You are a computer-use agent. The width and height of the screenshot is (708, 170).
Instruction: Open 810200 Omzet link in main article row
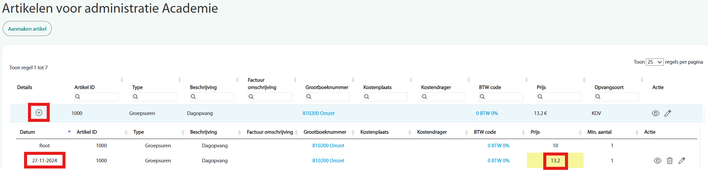coord(318,113)
